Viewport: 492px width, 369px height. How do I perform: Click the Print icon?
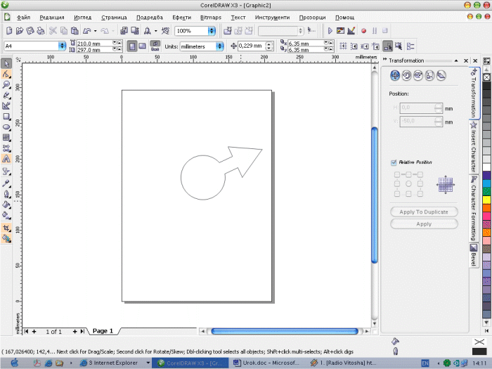(41, 31)
